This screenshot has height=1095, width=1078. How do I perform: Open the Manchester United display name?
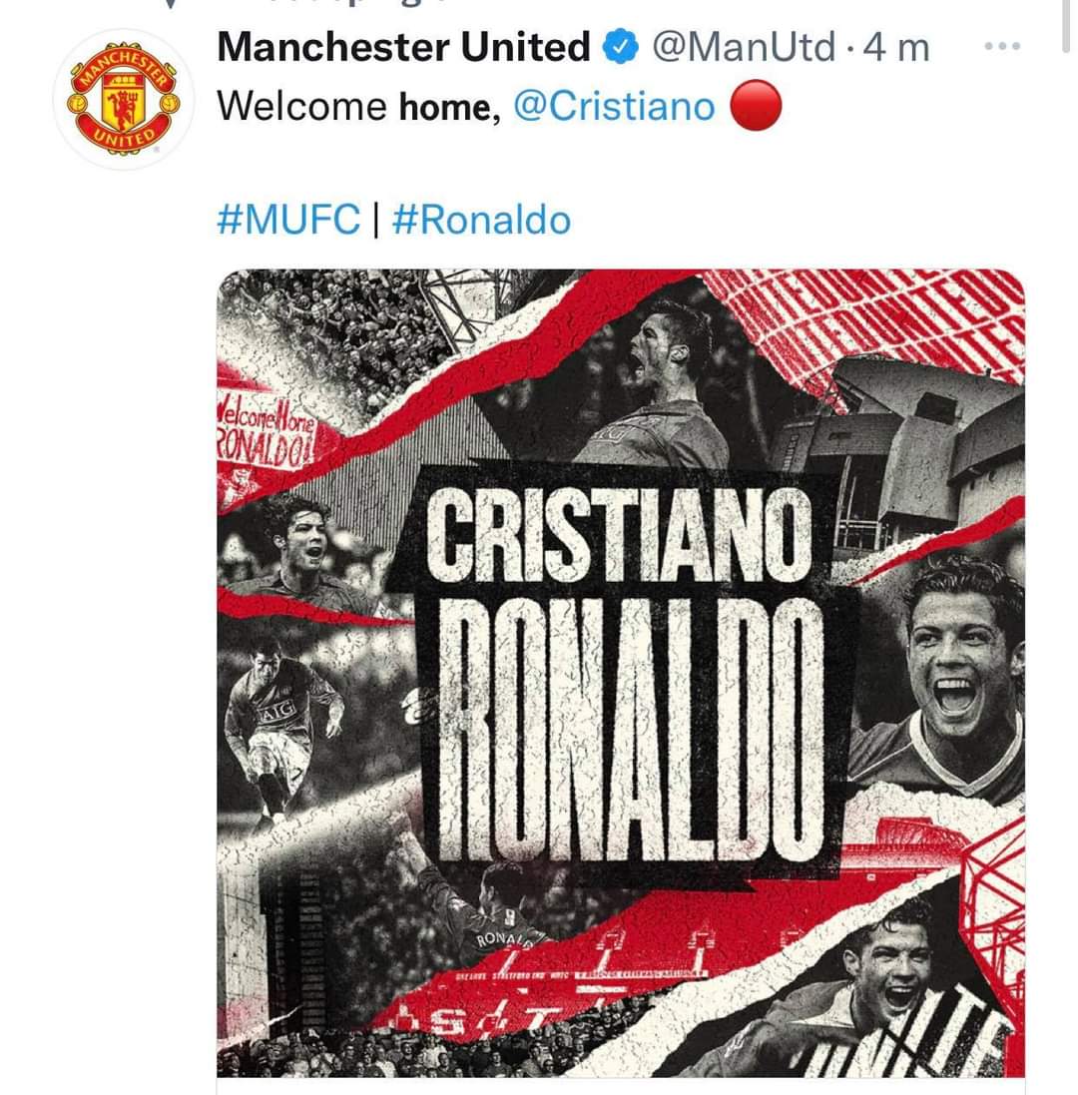coord(403,47)
